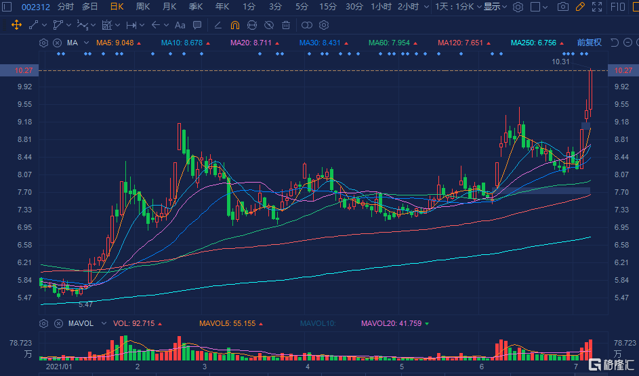This screenshot has height=376, width=639.
Task: Select the wave count 1-3 tool
Action: click(x=82, y=25)
